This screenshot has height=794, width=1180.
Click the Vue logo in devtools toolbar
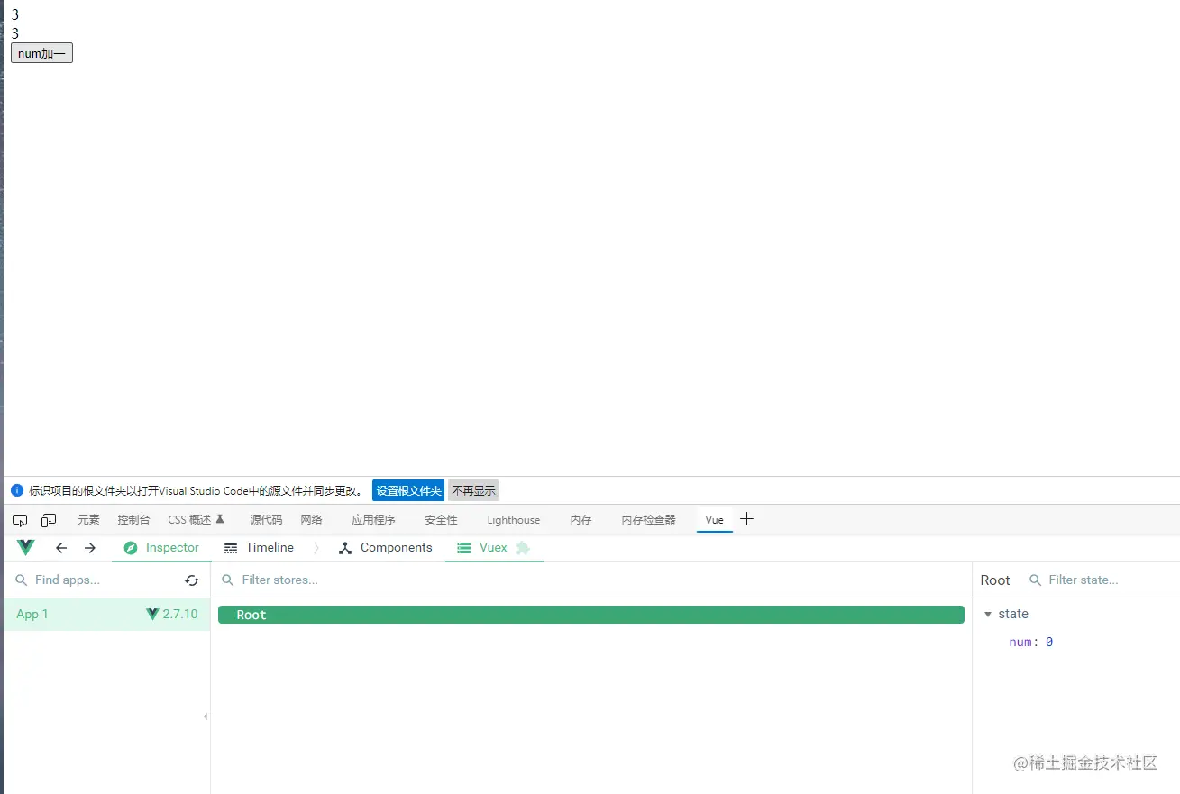click(25, 547)
